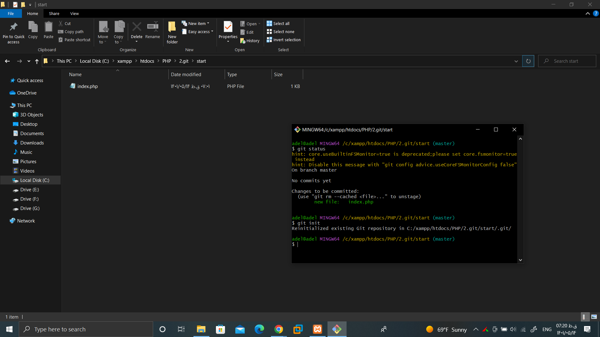Go forward in folder history
The width and height of the screenshot is (600, 337).
coord(19,61)
